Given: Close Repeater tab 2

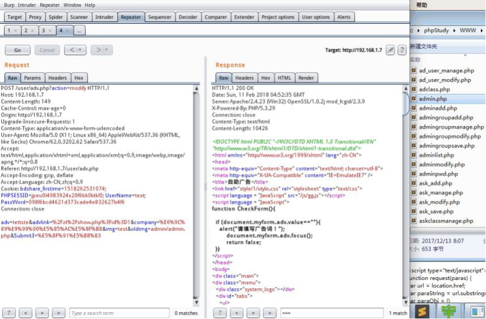Looking at the screenshot, I should pyautogui.click(x=32, y=31).
